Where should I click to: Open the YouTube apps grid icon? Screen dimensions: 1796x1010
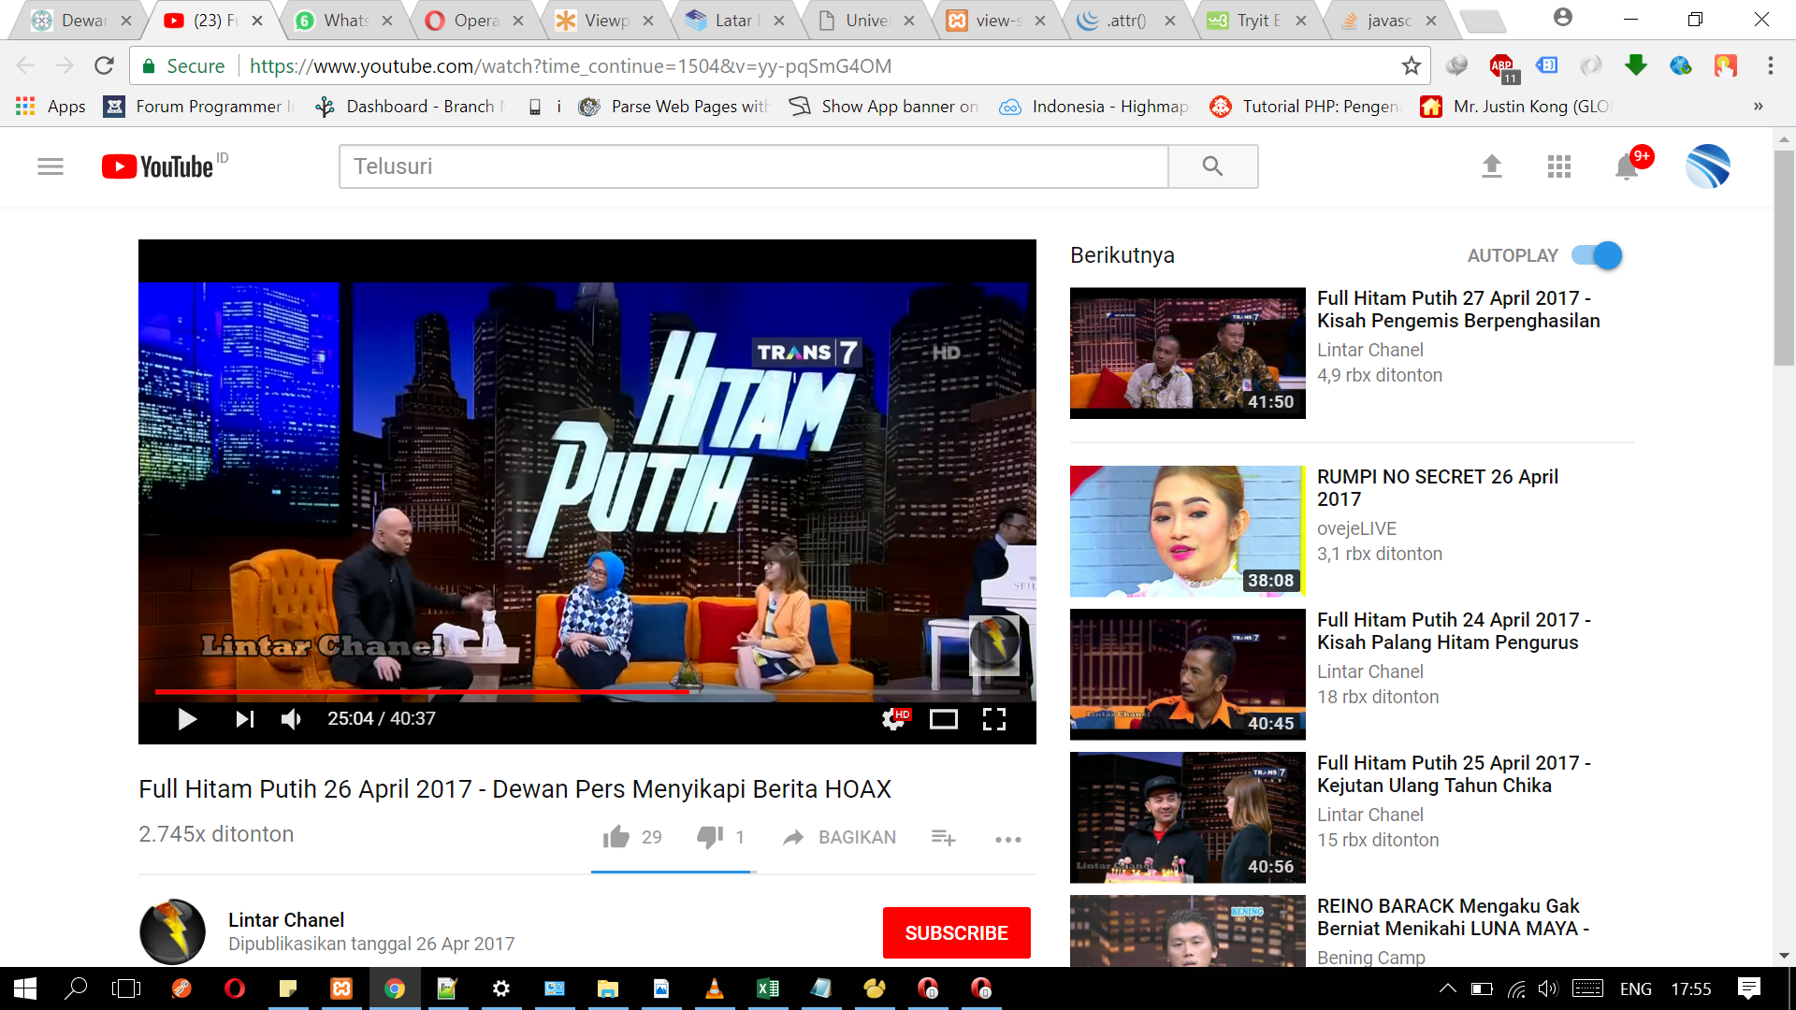point(1559,166)
